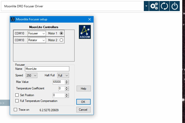Image resolution: width=185 pixels, height=123 pixels.
Task: Click the >> expand panel tab
Action: point(5,103)
